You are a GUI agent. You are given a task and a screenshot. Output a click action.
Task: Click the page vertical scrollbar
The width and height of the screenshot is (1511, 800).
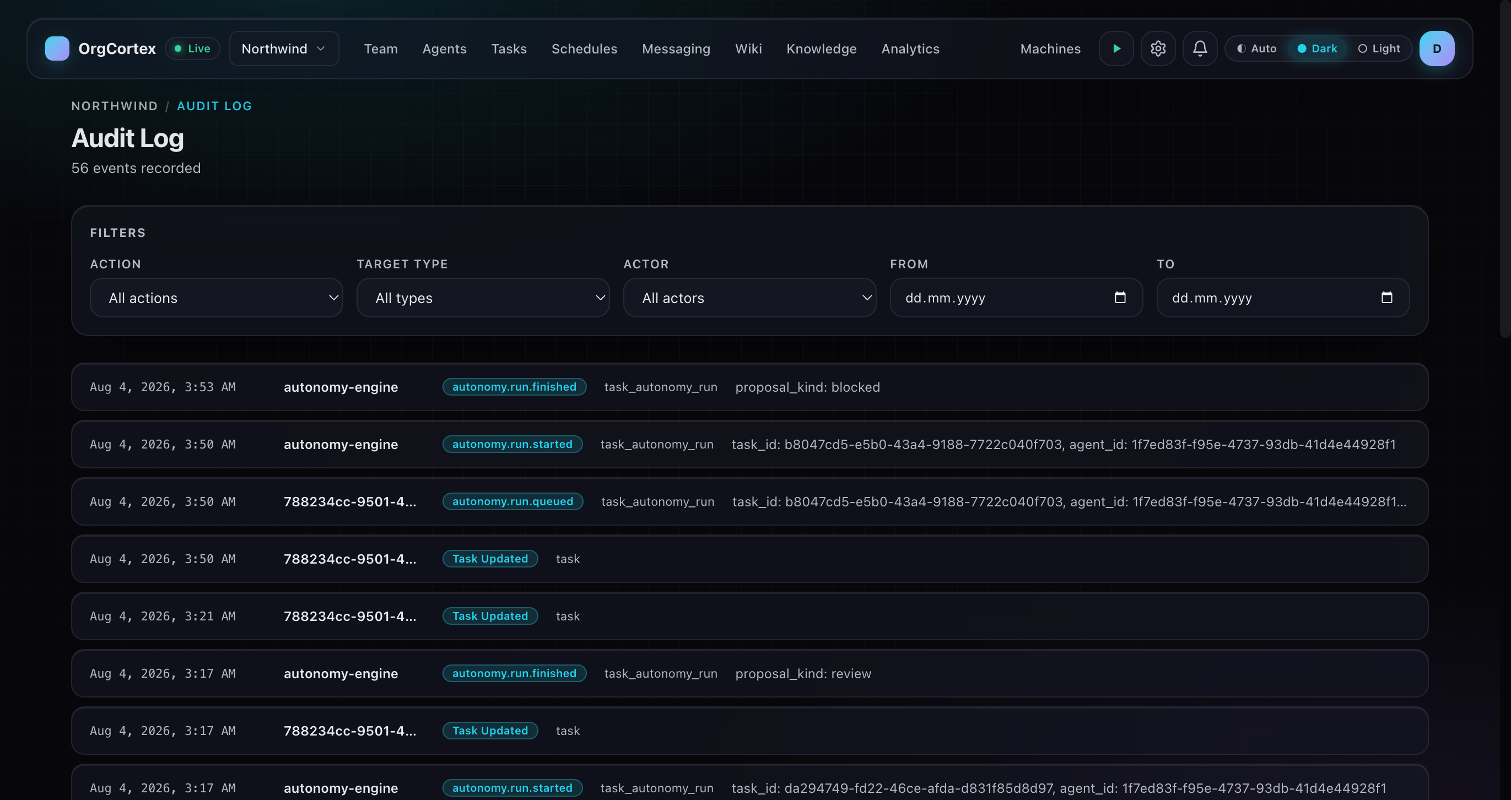coord(1505,170)
